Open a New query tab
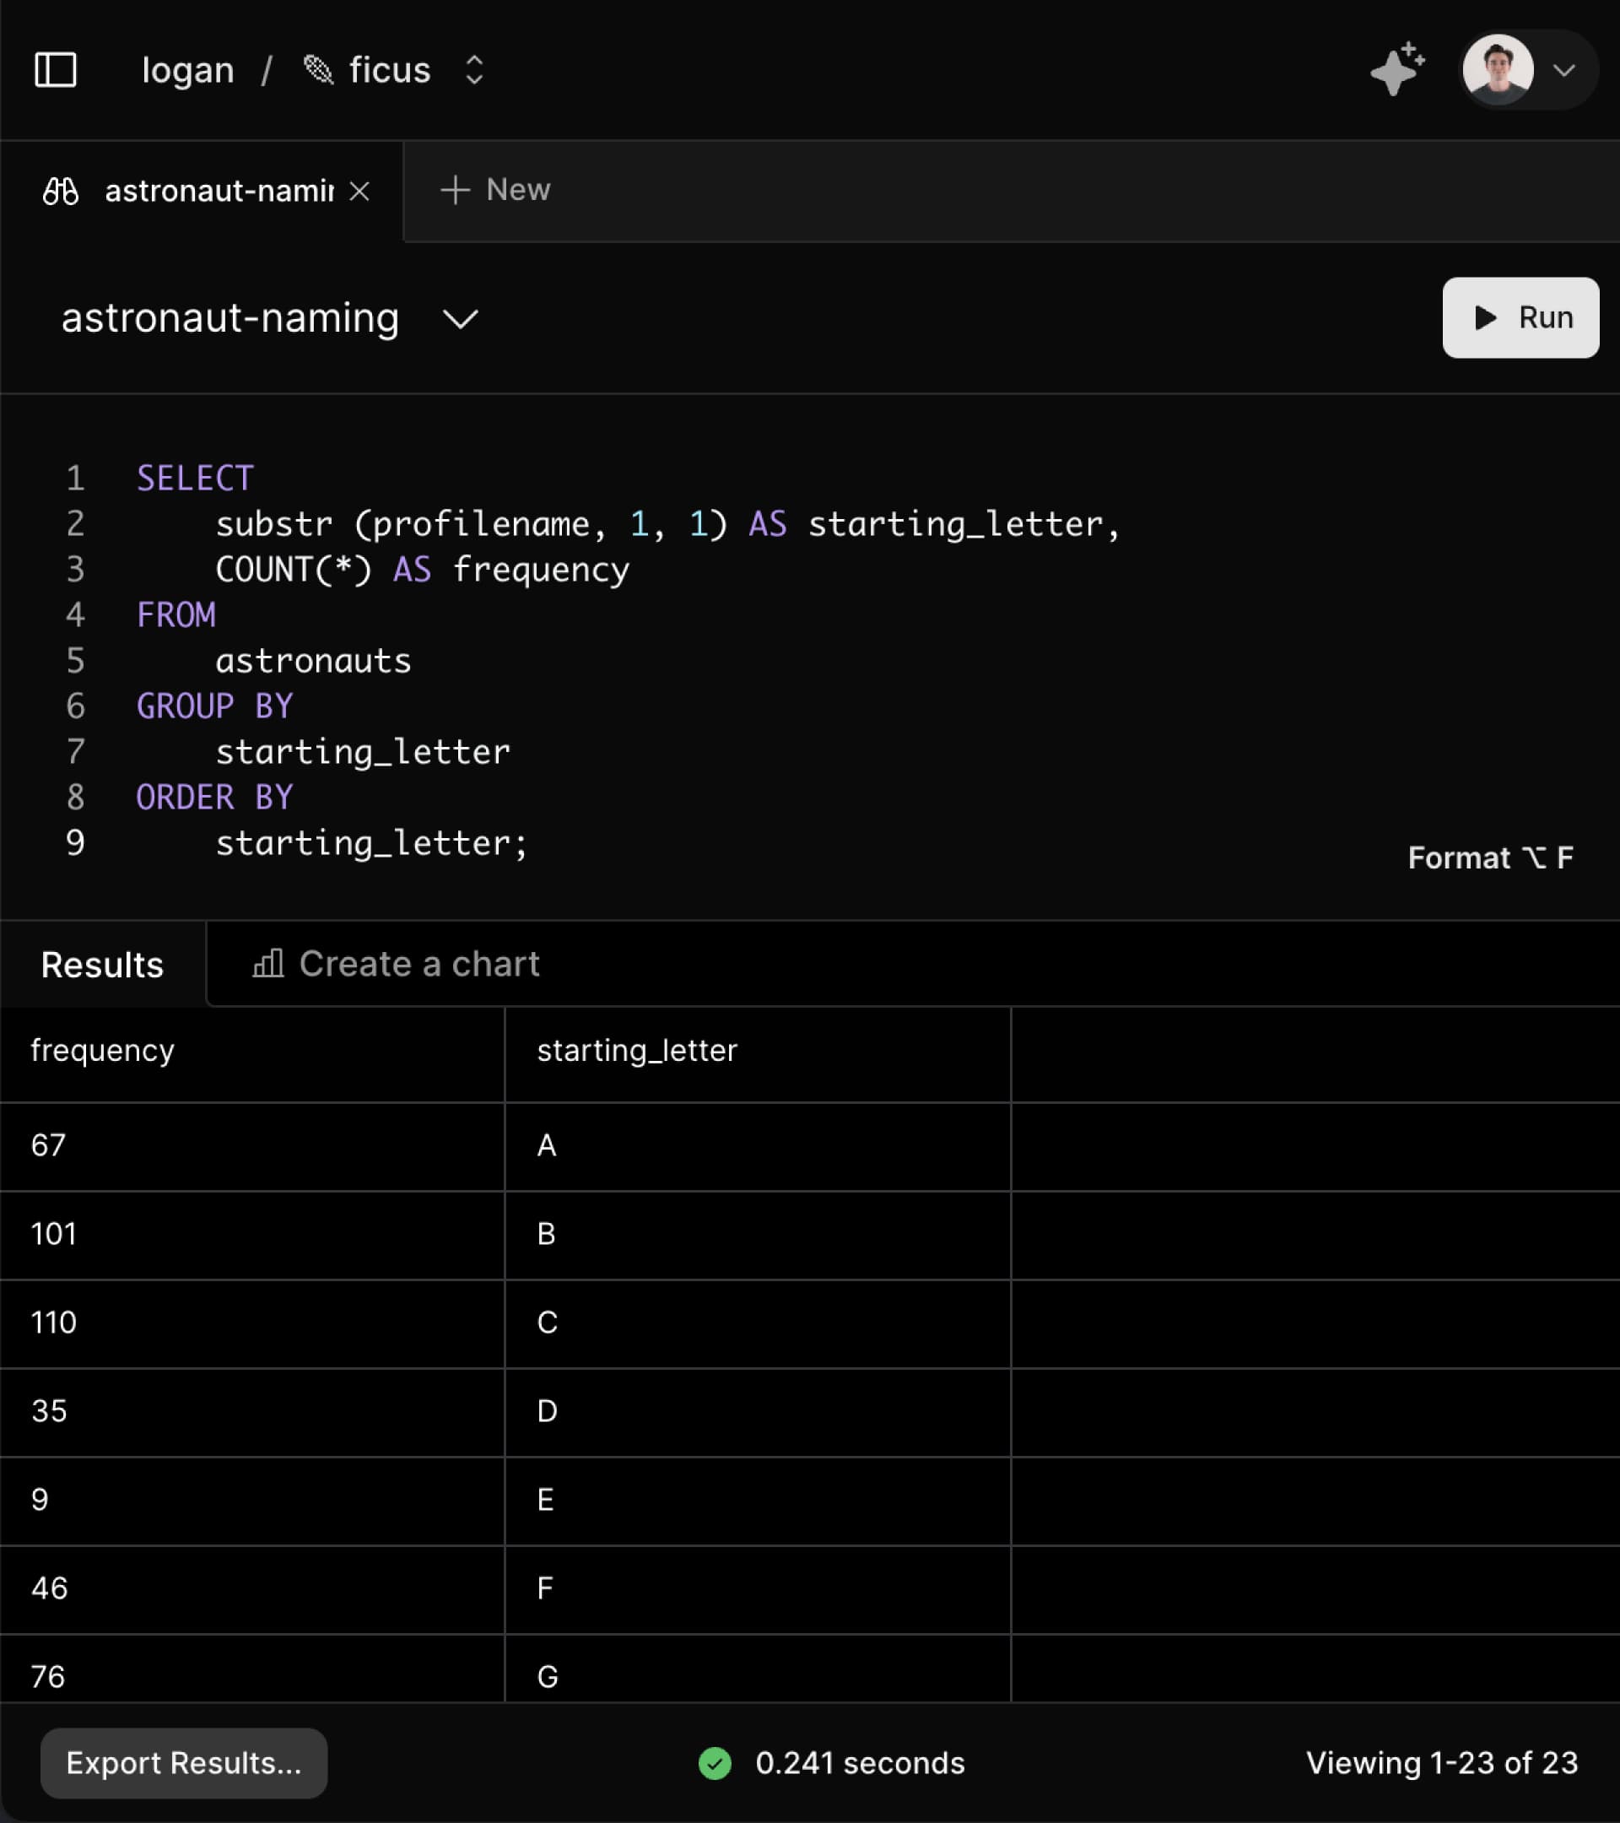This screenshot has width=1620, height=1823. [x=496, y=189]
